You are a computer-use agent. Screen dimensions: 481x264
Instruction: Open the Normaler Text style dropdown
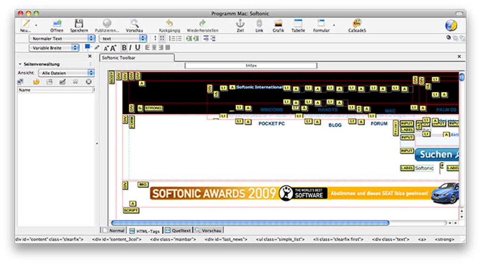(62, 38)
